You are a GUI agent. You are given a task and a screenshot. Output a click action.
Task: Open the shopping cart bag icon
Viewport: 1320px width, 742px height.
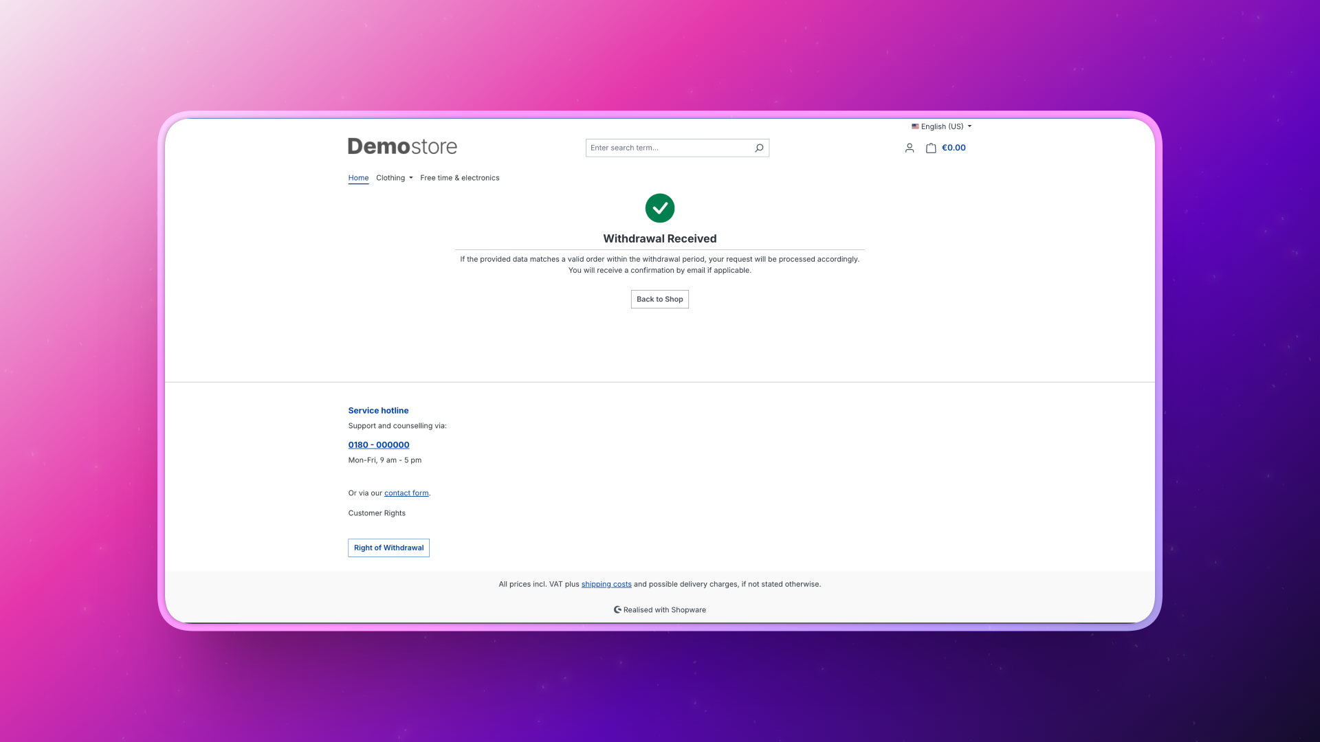coord(931,148)
